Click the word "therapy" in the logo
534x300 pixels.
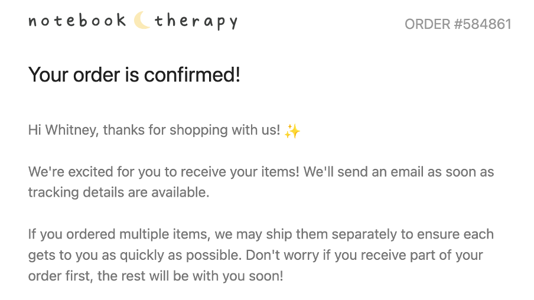[196, 22]
